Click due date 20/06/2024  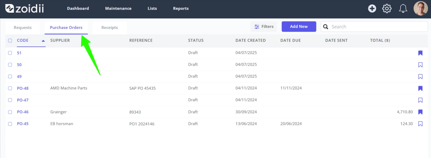coord(291,124)
